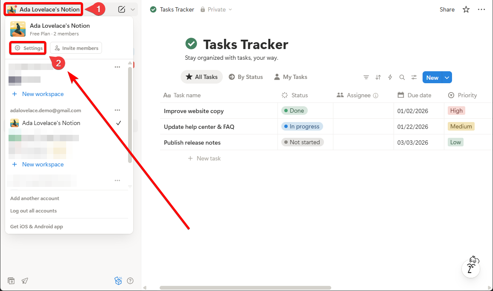Screen dimensions: 493x291
Task: Click the Task name column header
Action: click(219, 95)
